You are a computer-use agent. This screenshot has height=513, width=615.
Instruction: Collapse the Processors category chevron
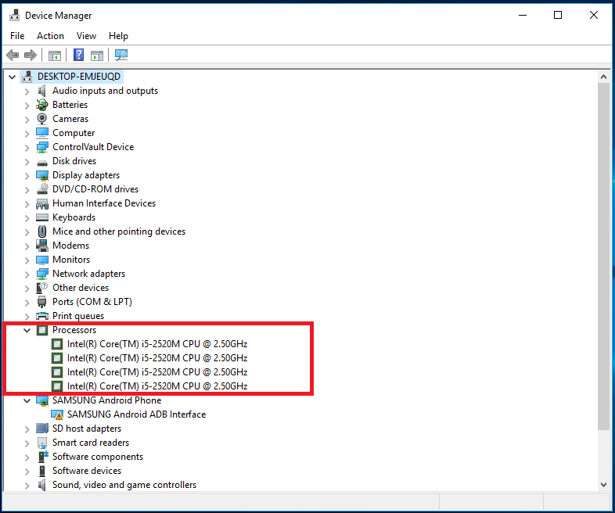[x=27, y=330]
